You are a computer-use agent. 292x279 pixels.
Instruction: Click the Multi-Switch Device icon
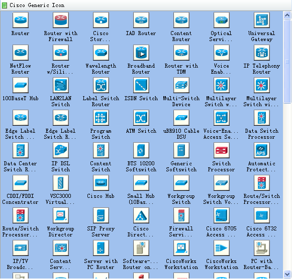pos(181,85)
